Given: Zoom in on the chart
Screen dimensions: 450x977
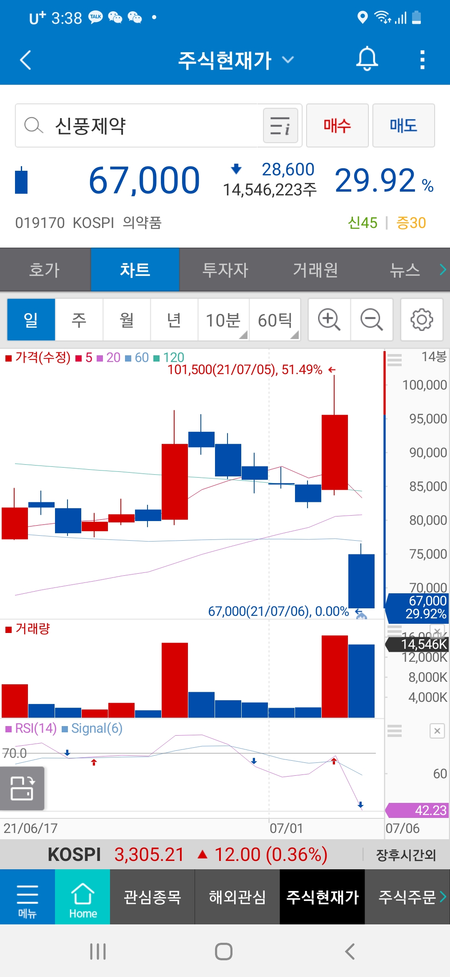Looking at the screenshot, I should pos(329,320).
